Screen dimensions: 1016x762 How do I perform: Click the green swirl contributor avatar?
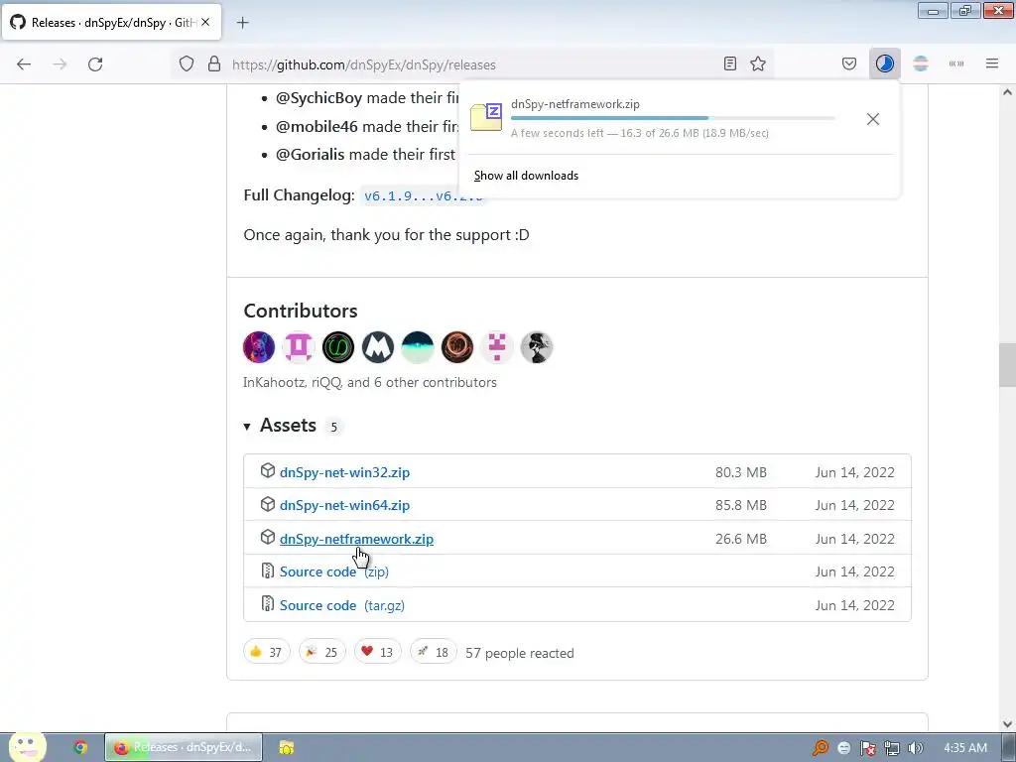tap(338, 347)
